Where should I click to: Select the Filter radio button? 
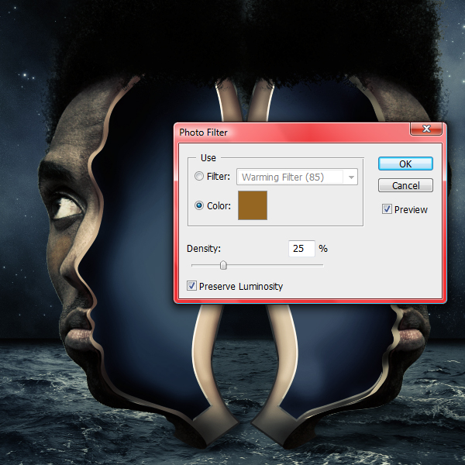coord(198,176)
